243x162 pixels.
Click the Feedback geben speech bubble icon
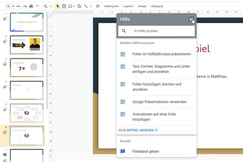(x=123, y=151)
